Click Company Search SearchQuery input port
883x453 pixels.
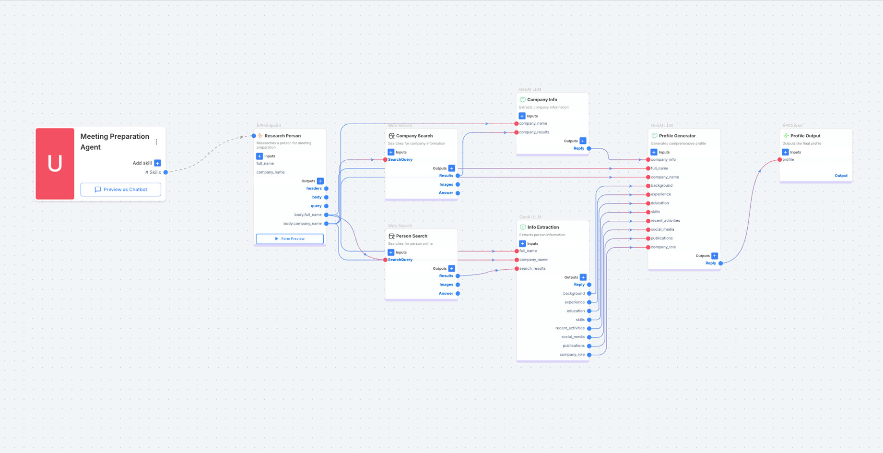[385, 160]
